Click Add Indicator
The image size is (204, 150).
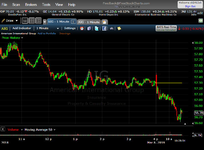(22, 28)
